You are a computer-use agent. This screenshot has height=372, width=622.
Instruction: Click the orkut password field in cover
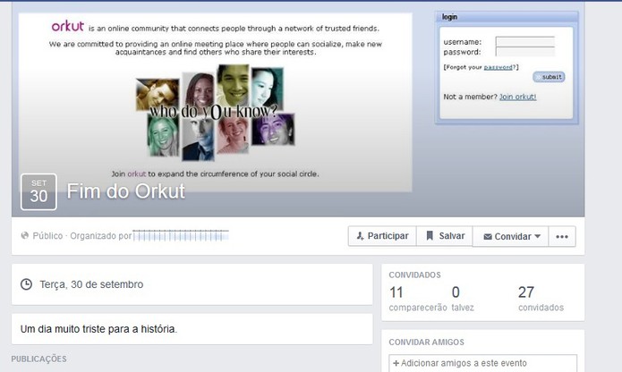click(524, 52)
